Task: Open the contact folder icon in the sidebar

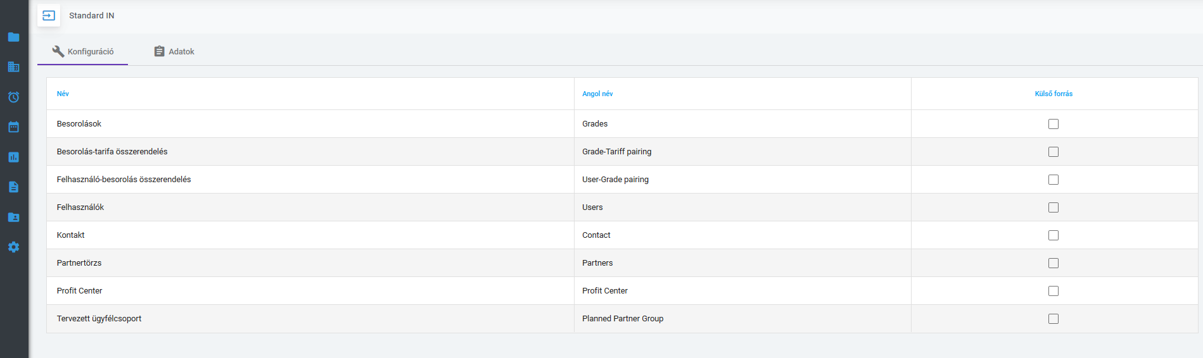Action: (x=13, y=217)
